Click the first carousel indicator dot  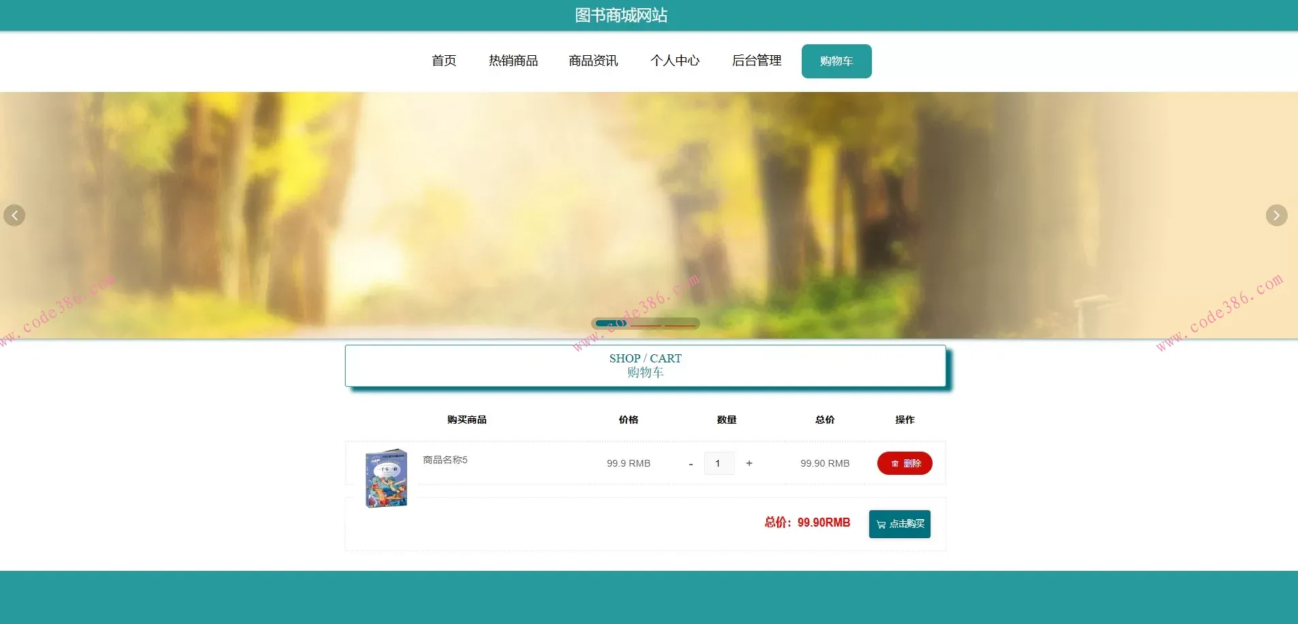611,324
